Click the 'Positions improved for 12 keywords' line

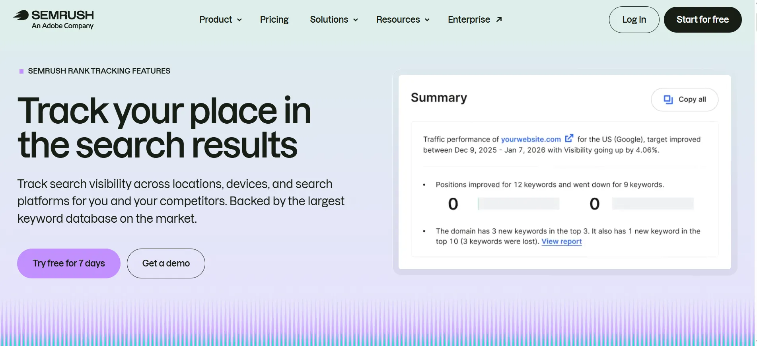pyautogui.click(x=550, y=185)
